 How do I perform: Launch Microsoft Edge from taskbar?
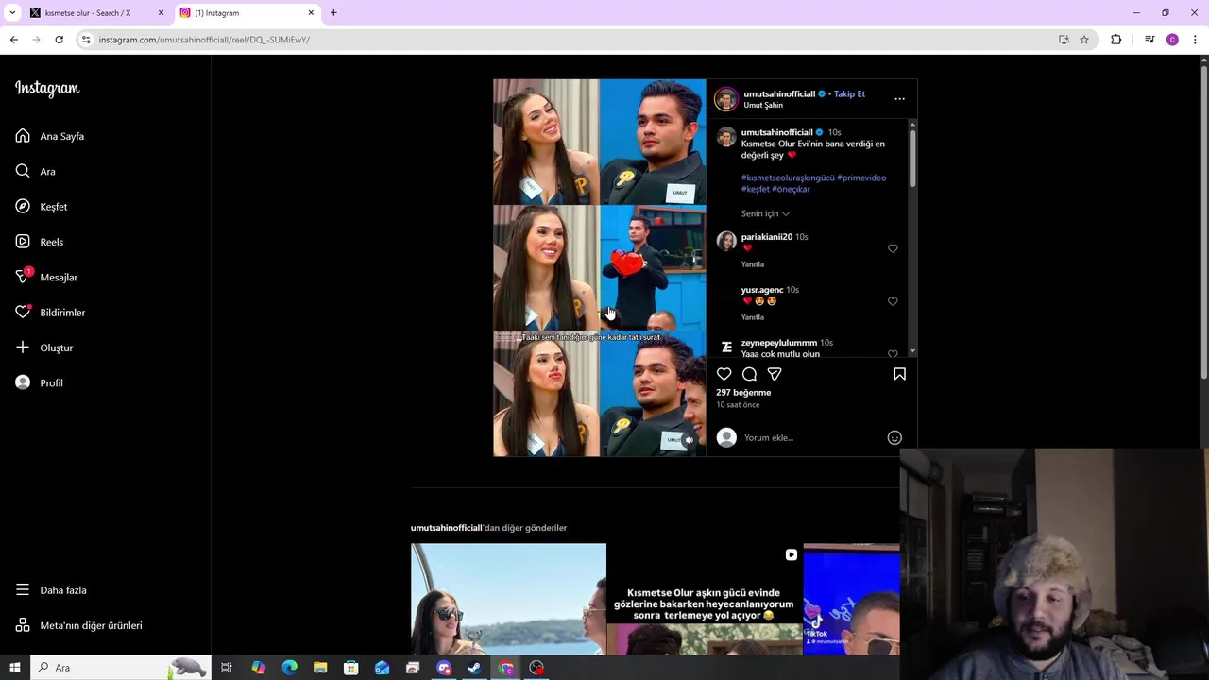pos(289,668)
